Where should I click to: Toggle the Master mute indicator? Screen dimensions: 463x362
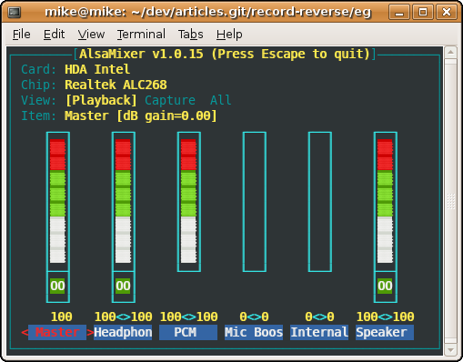point(57,286)
